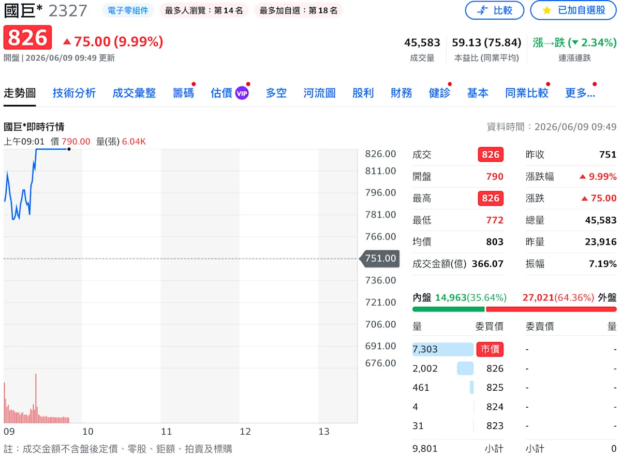Click the 國巨*即時行情 heading
This screenshot has width=621, height=456.
point(34,127)
